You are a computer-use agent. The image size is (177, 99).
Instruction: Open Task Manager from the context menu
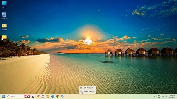click(x=87, y=88)
